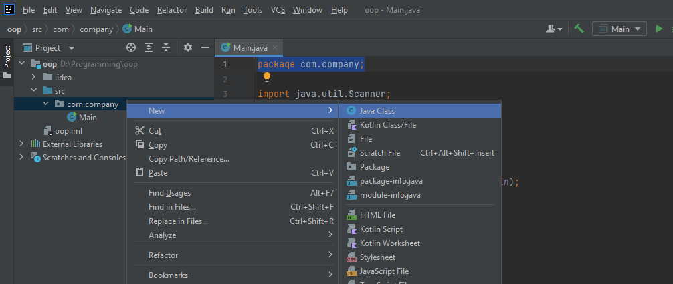This screenshot has height=284, width=673.
Task: Click the Build project hammer icon
Action: point(579,29)
